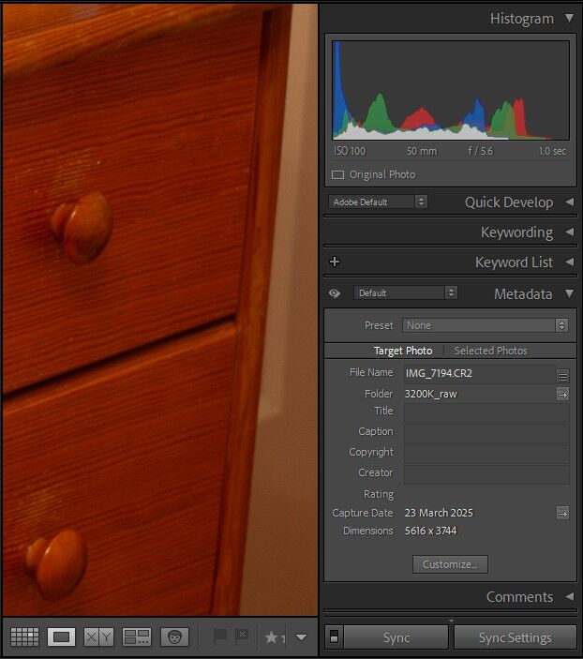Toggle the auto sync switch beside Sync
The width and height of the screenshot is (583, 659).
click(334, 637)
